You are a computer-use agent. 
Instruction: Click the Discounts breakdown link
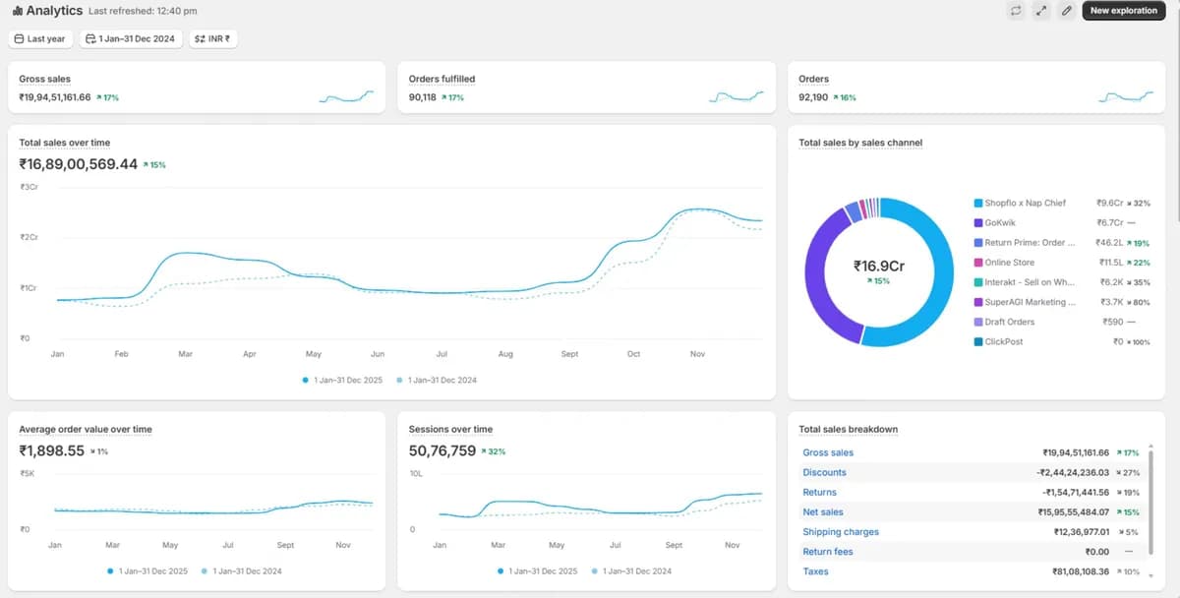pos(824,472)
